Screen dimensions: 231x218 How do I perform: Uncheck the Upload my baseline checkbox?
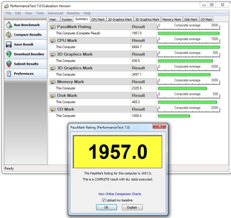[x=104, y=200]
